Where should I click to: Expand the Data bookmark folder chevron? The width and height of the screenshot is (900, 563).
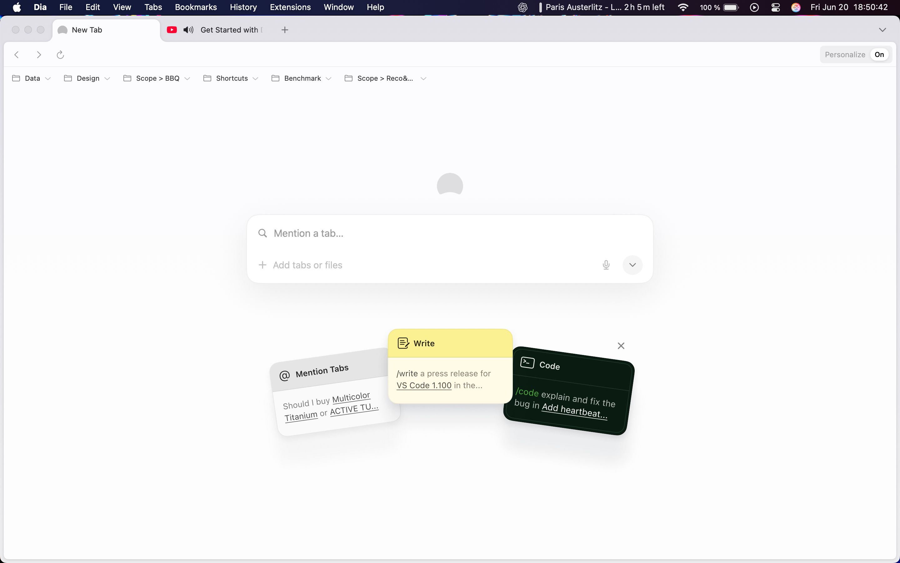[47, 79]
